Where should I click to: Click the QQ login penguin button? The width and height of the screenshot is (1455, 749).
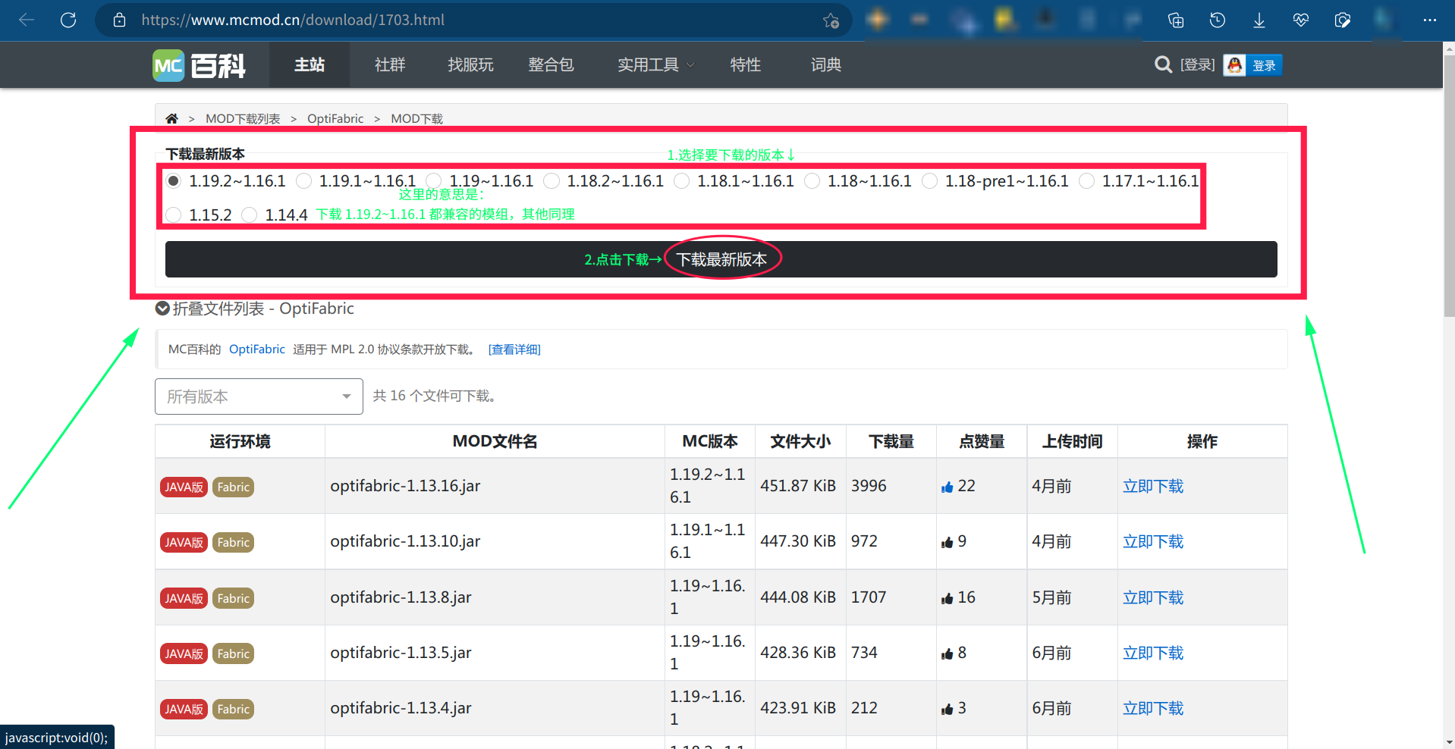1252,65
